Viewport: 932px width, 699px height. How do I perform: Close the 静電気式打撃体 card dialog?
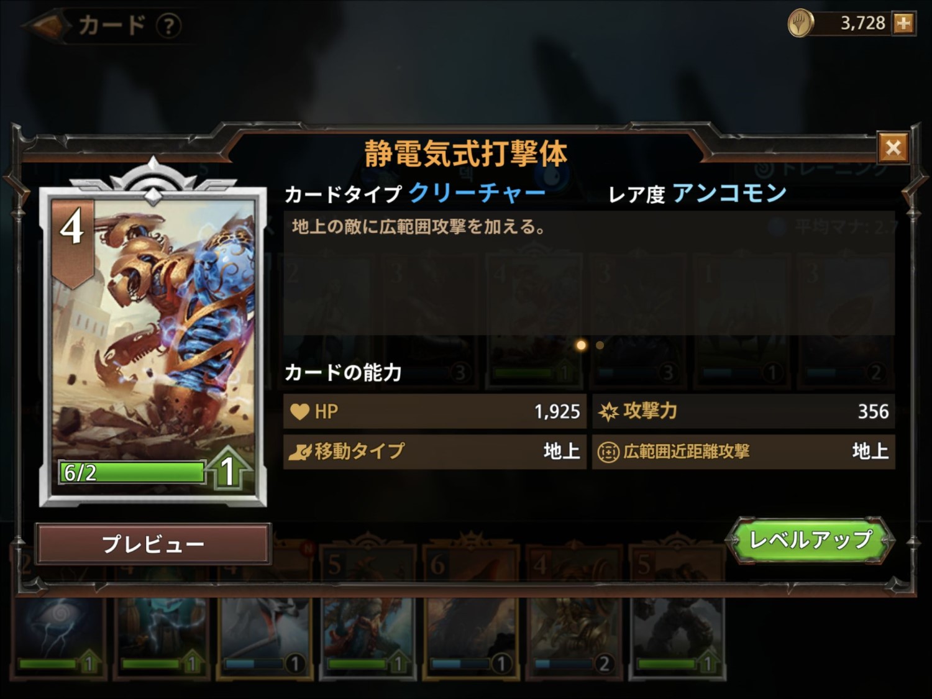pyautogui.click(x=893, y=148)
